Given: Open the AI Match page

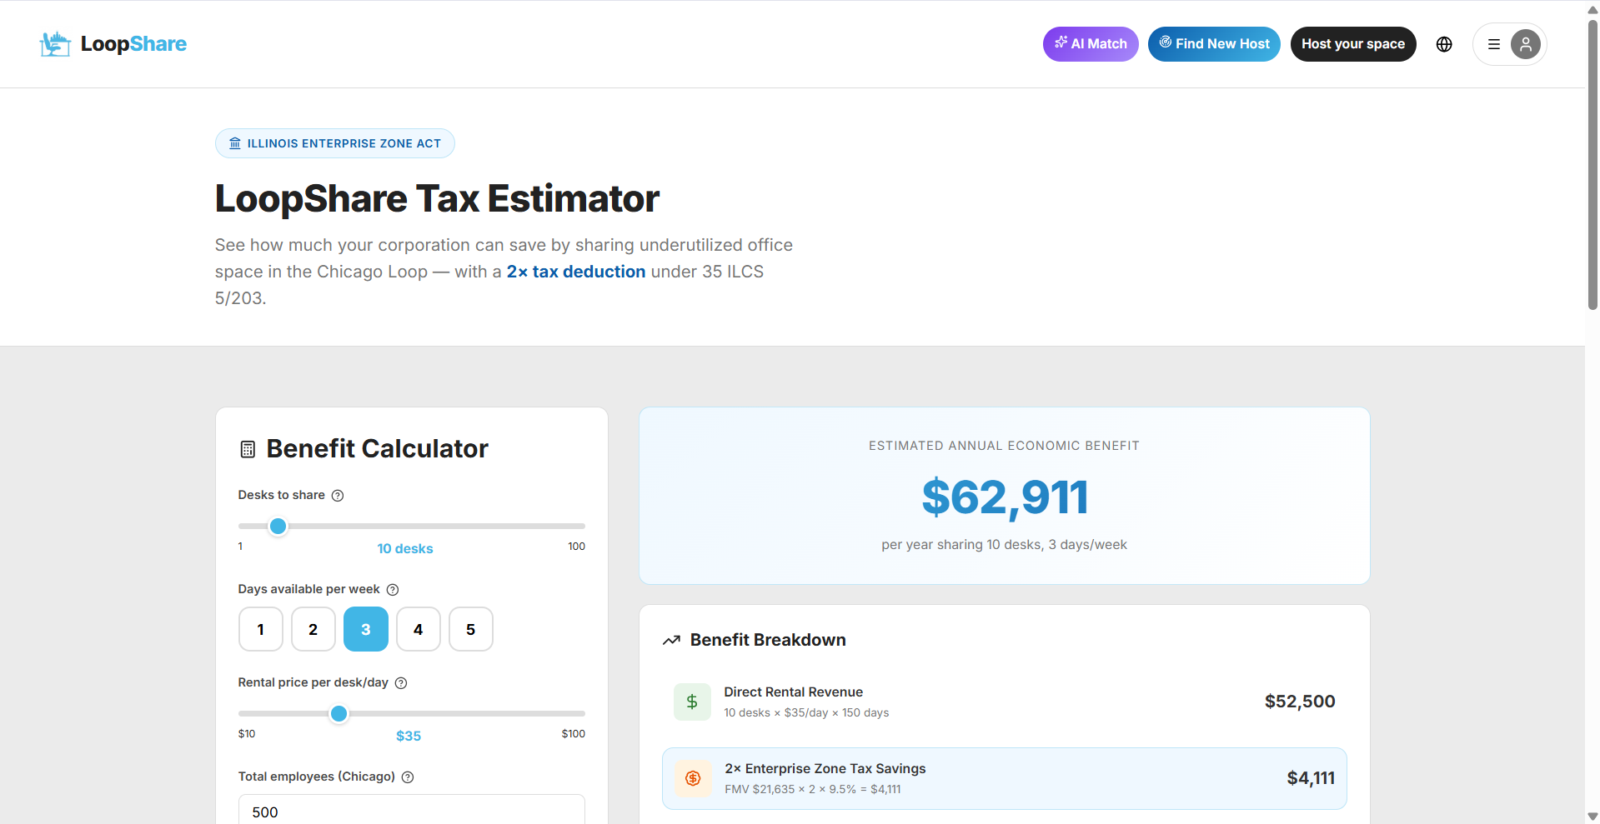Looking at the screenshot, I should point(1091,44).
